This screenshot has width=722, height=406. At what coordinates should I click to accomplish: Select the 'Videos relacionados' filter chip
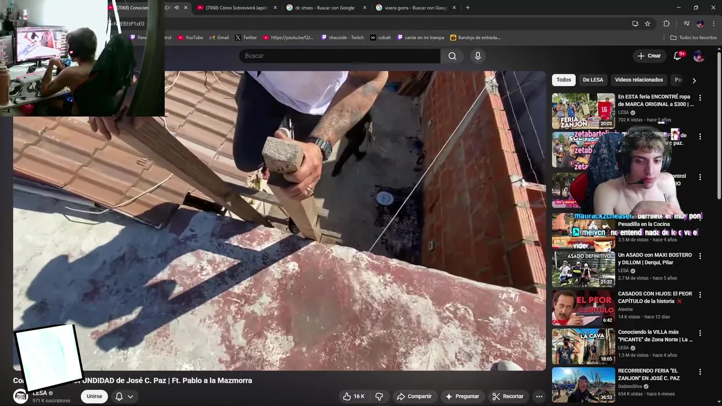click(639, 80)
